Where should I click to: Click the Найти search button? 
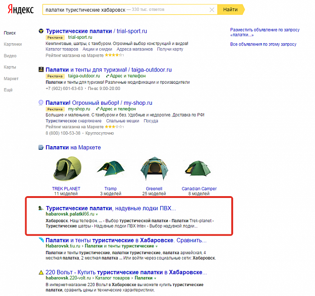point(230,9)
